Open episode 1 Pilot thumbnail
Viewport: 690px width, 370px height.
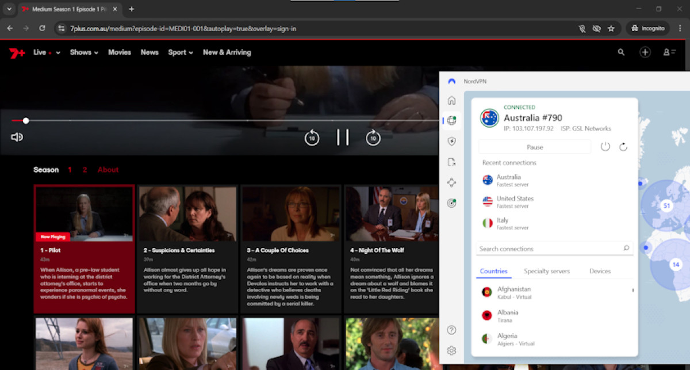click(85, 213)
